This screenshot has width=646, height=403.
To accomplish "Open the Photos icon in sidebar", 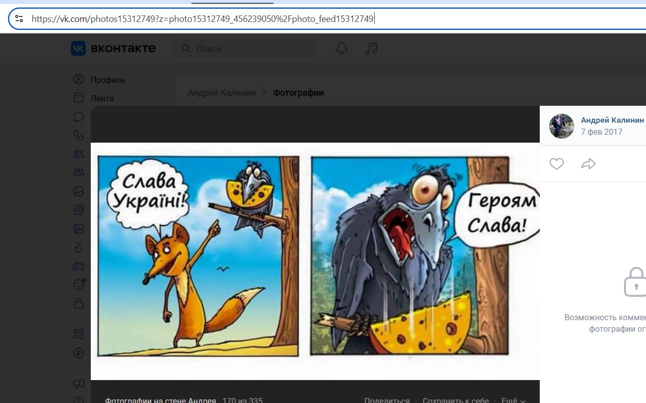I will (x=78, y=191).
